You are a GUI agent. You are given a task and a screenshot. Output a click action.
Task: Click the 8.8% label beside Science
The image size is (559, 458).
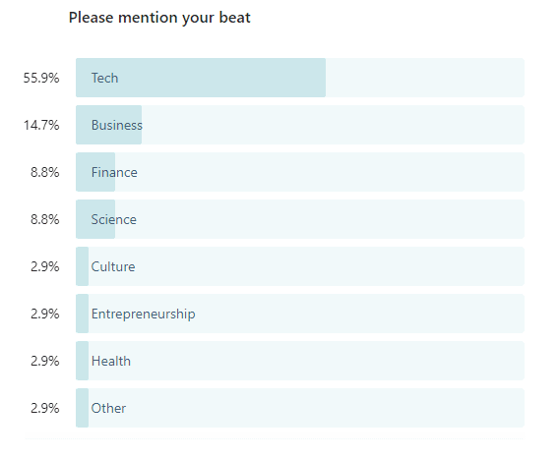(45, 220)
